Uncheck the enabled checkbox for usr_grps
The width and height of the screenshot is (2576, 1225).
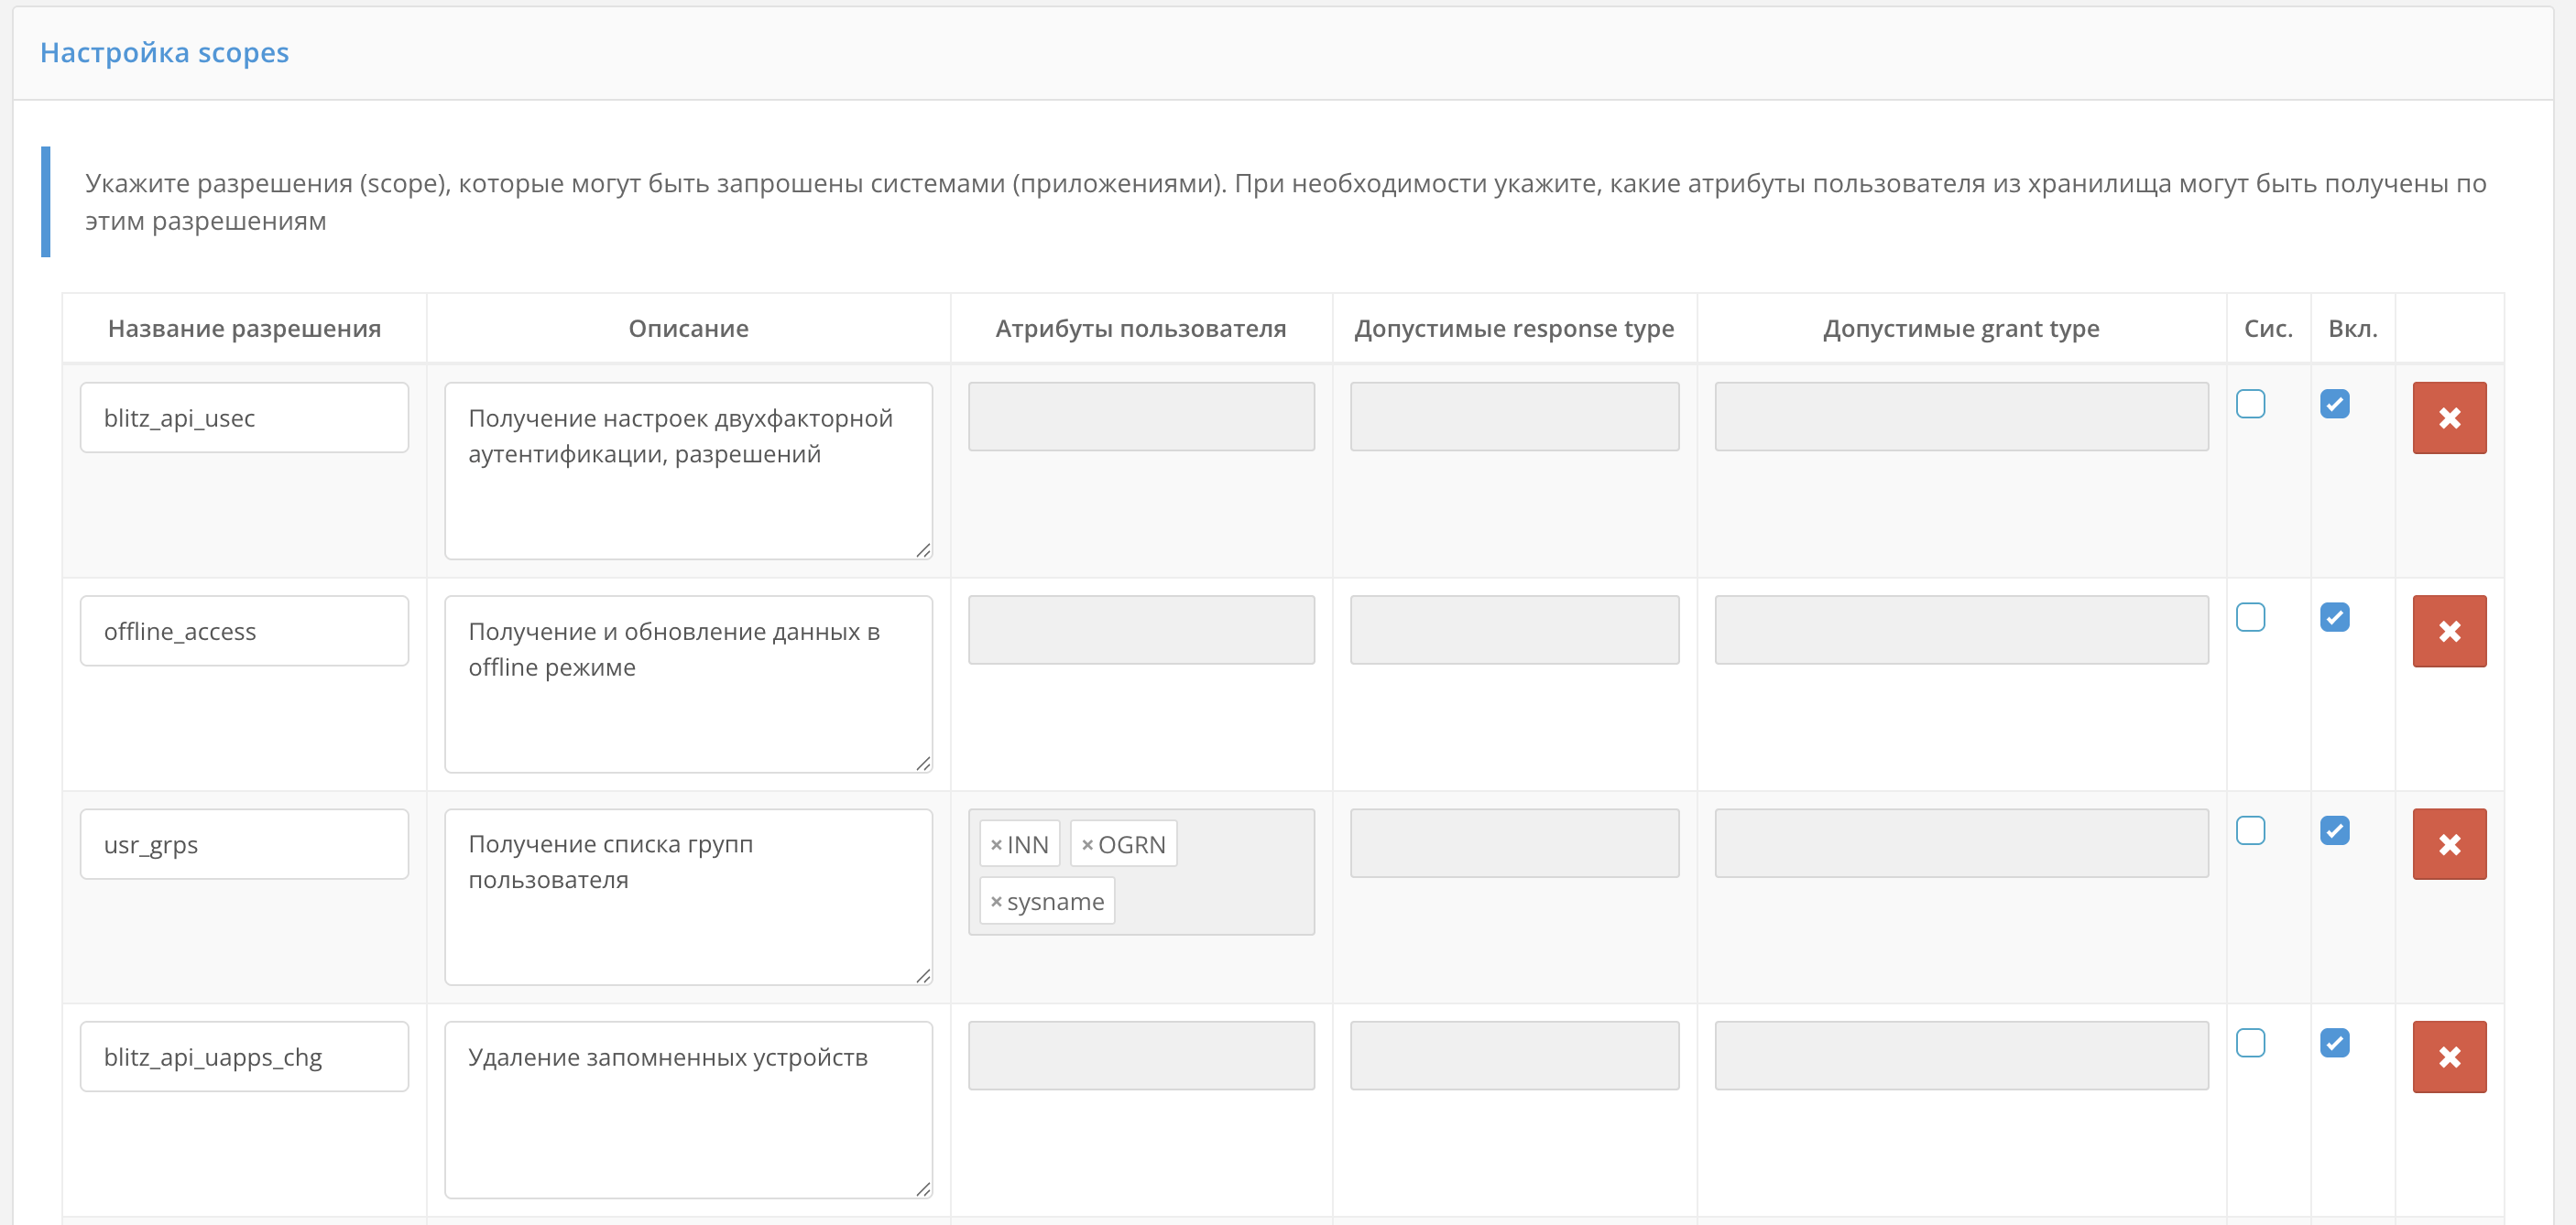pyautogui.click(x=2334, y=830)
